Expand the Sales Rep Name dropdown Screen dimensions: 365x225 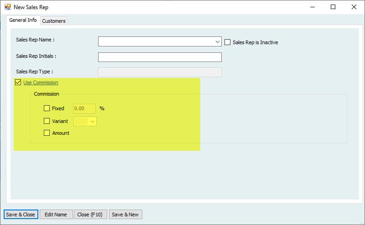(x=218, y=42)
